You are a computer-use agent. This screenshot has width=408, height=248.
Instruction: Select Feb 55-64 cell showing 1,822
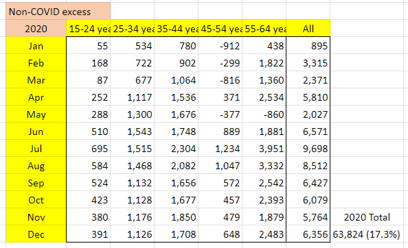(x=264, y=63)
